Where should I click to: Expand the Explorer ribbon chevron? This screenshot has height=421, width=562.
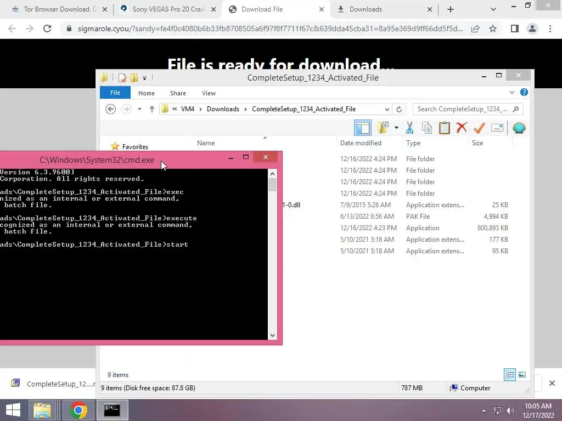coord(512,92)
